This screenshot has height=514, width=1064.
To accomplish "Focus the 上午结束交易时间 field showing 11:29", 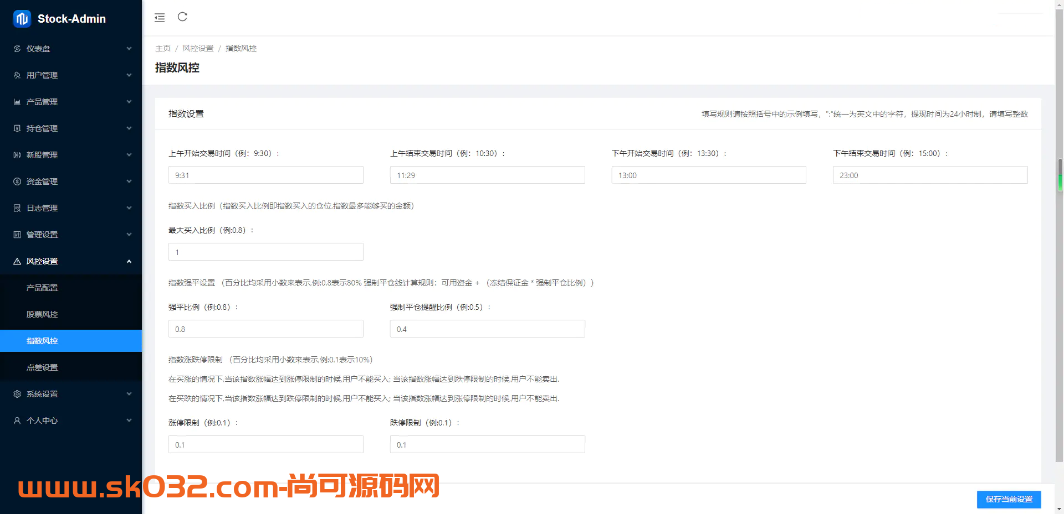I will pyautogui.click(x=488, y=175).
